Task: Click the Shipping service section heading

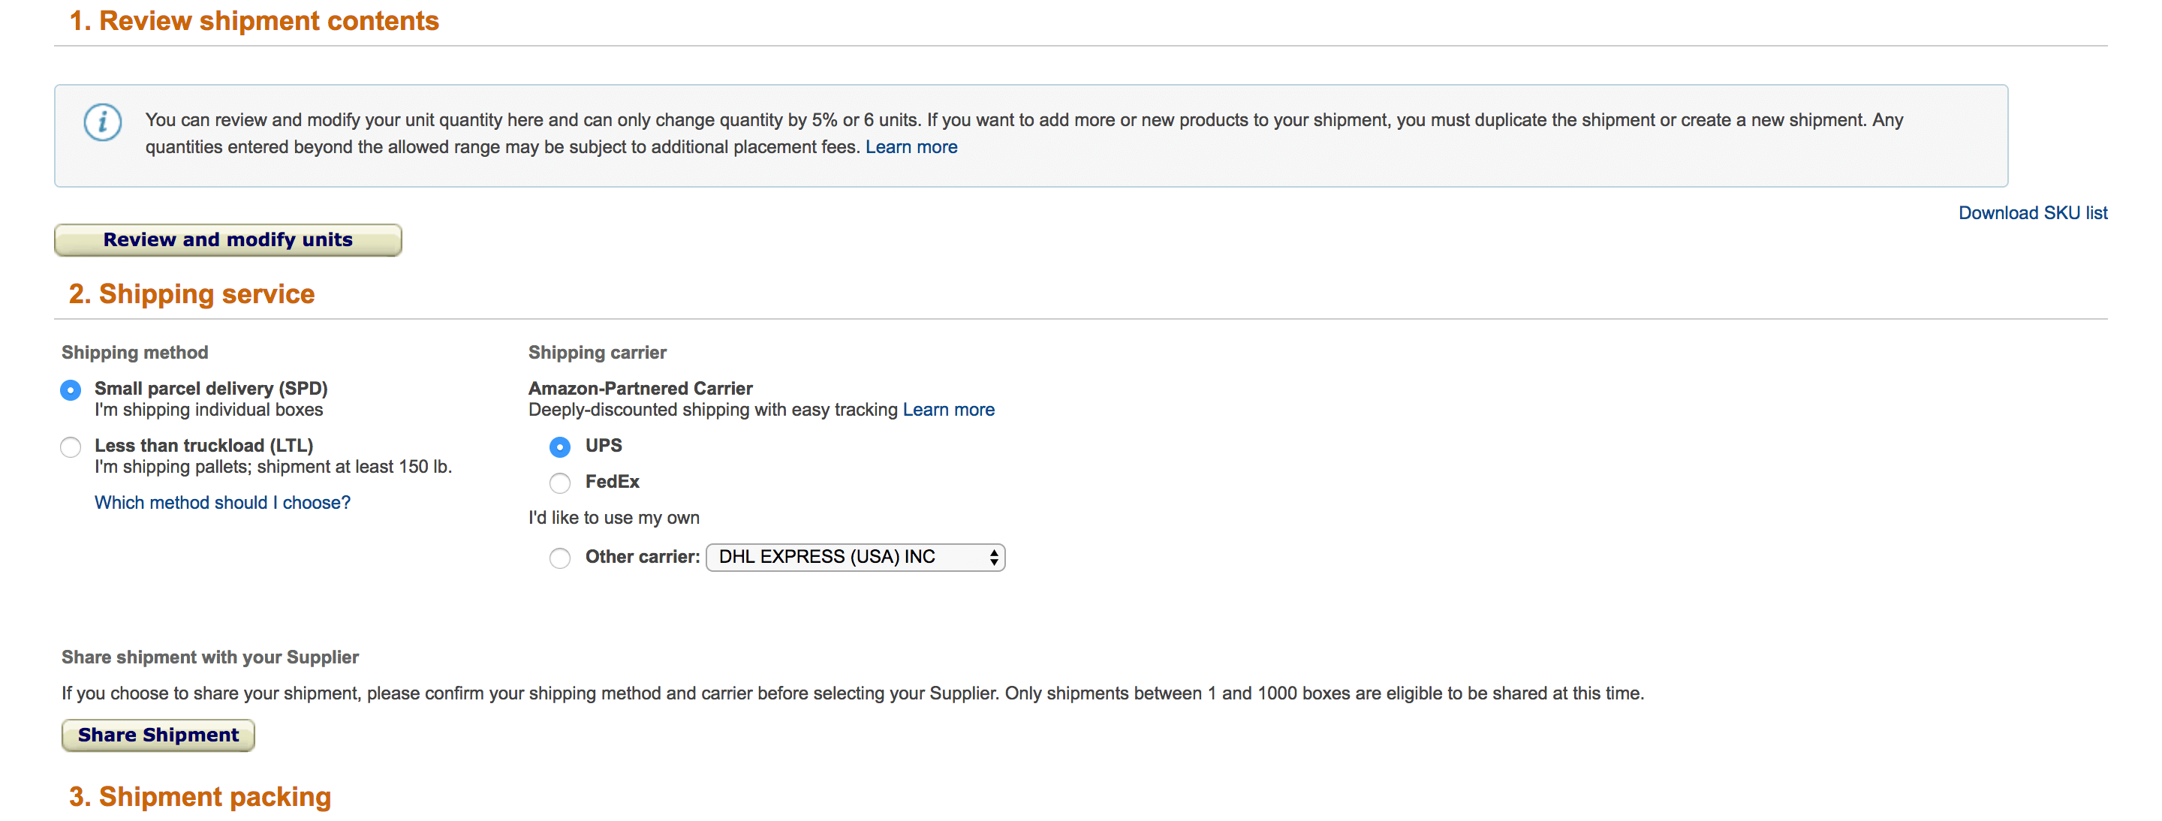Action: tap(191, 294)
